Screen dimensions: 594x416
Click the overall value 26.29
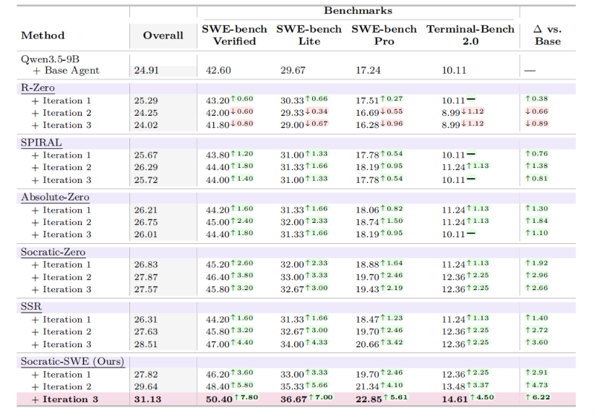146,168
